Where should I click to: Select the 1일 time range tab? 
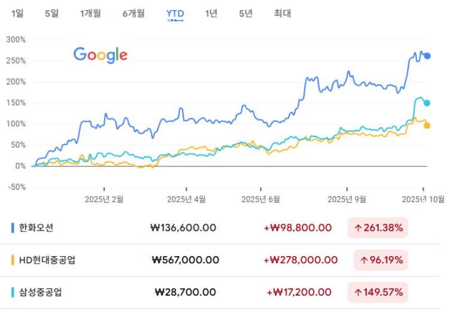click(x=17, y=13)
